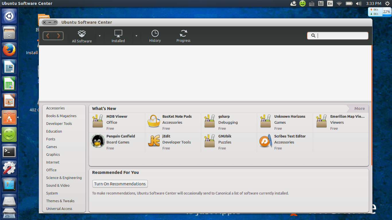
Task: Click the weather indicator in top panel
Action: click(293, 3)
